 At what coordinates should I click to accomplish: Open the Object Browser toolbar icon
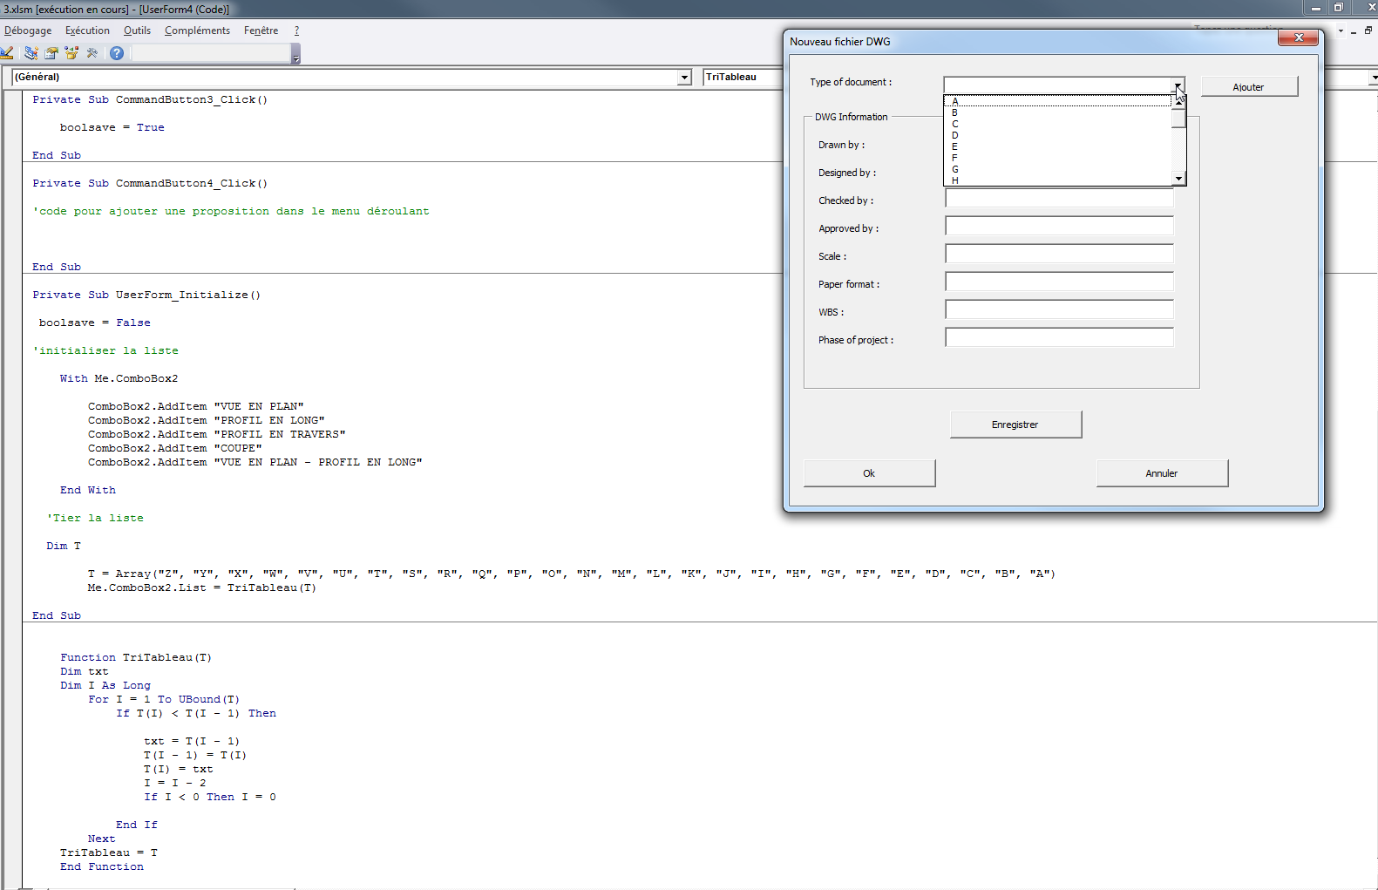71,53
